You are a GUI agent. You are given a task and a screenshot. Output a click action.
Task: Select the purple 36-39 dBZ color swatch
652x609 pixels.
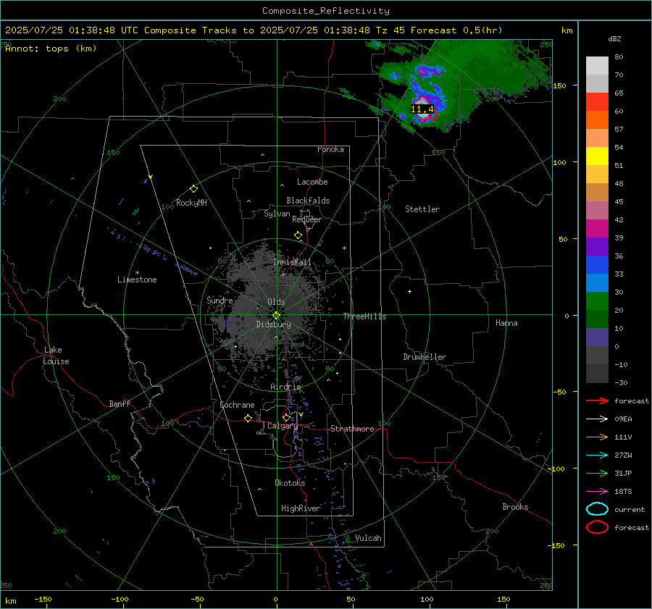coord(597,246)
